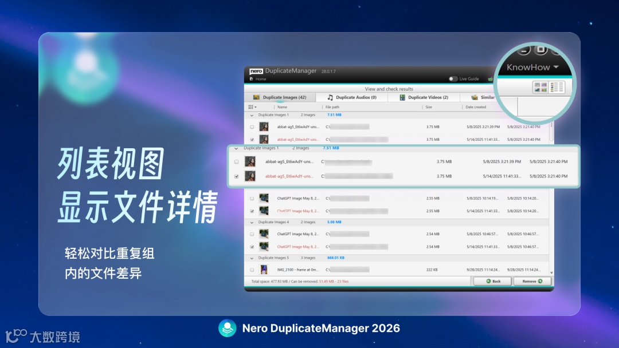Click the nero logo in the title bar
The height and width of the screenshot is (348, 619).
click(x=256, y=71)
